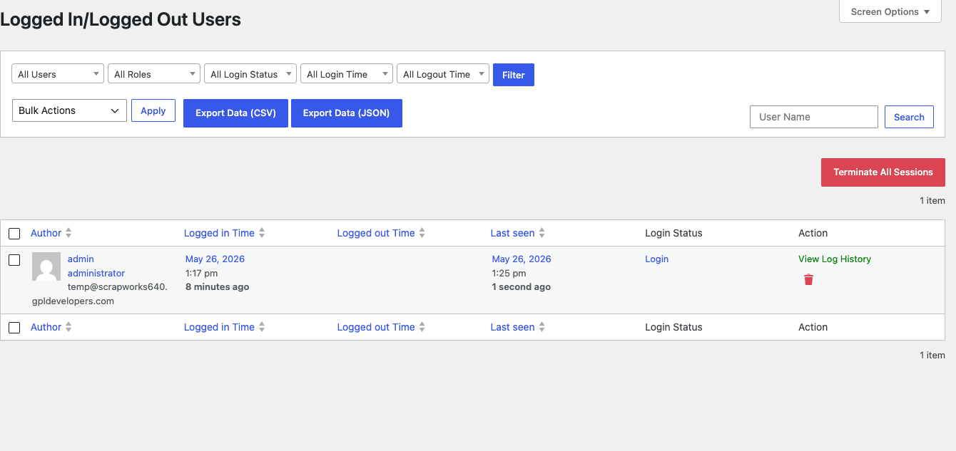Click the Filter button

click(x=514, y=75)
